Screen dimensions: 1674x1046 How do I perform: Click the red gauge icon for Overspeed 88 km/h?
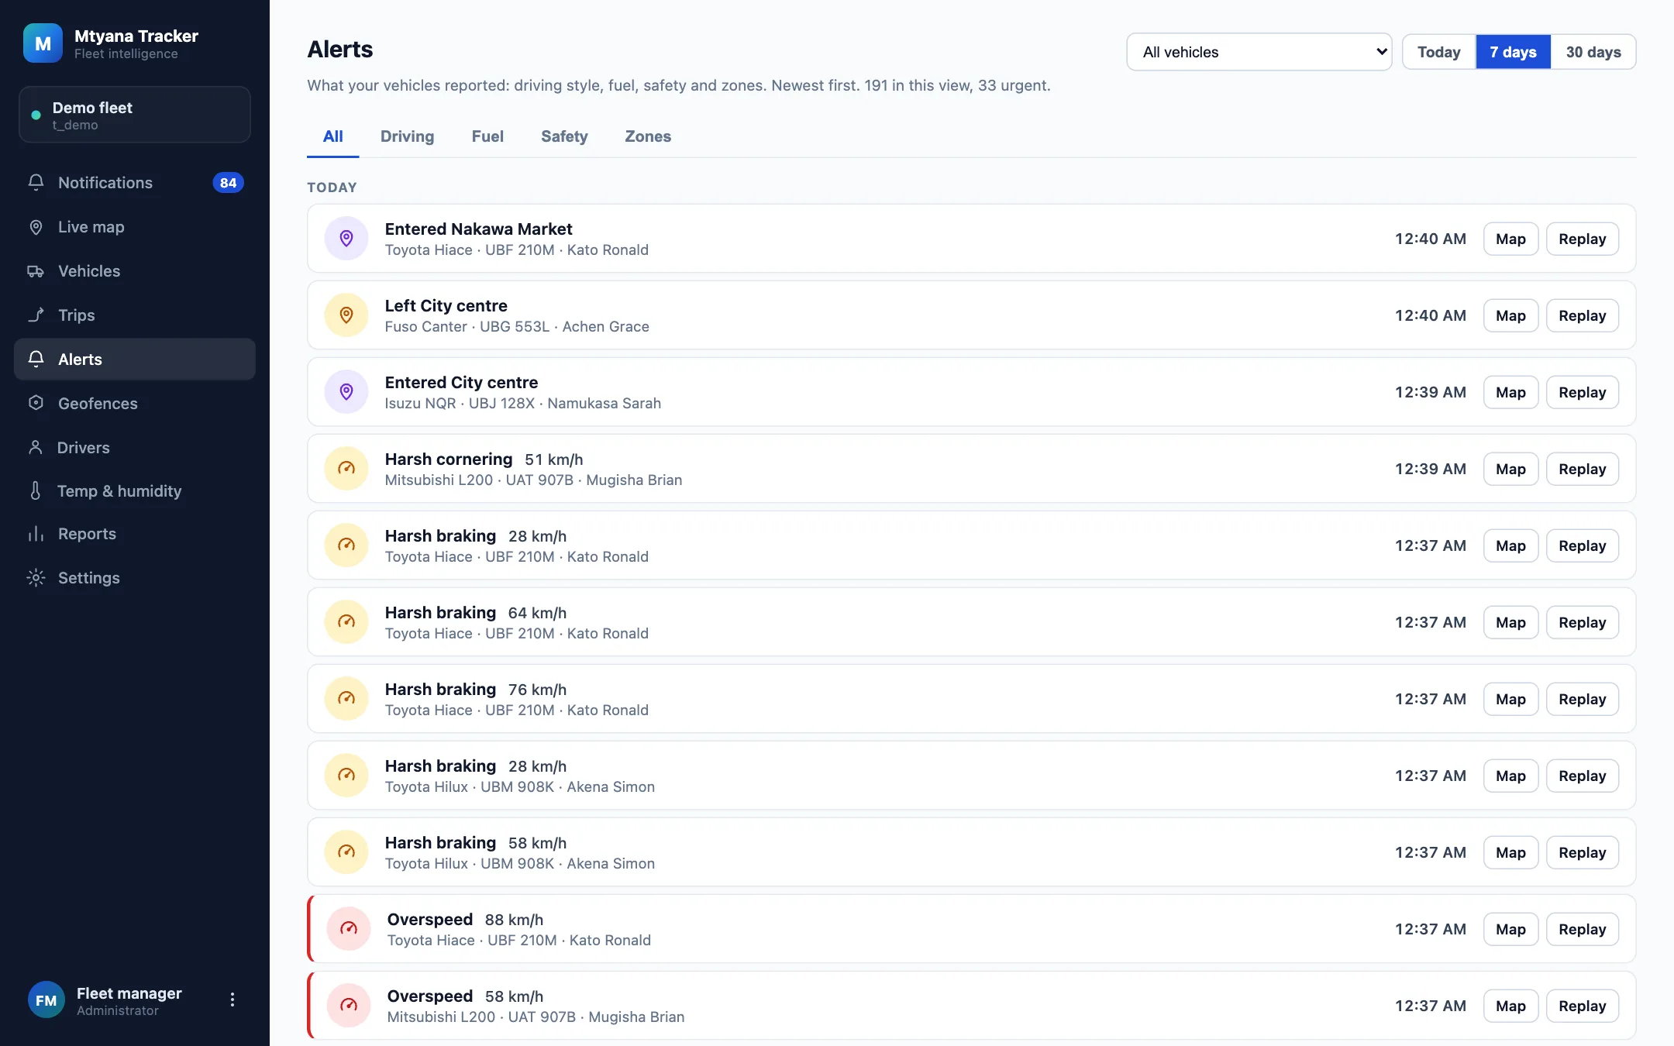[349, 928]
